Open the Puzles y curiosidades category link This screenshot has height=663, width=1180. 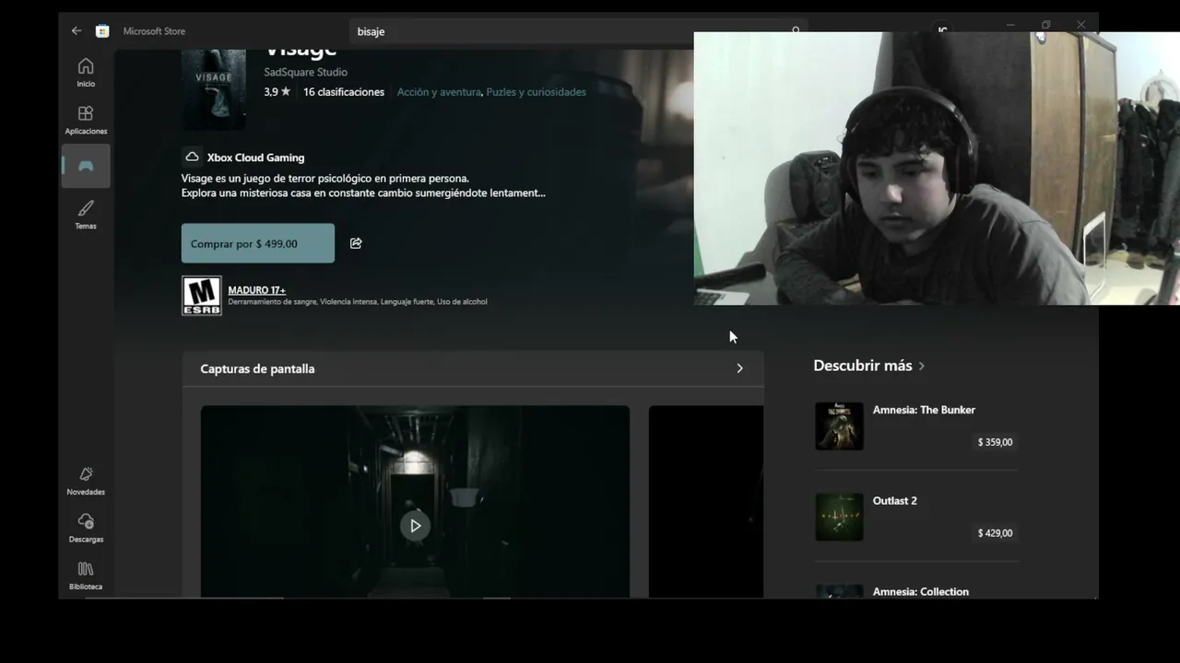tap(536, 92)
